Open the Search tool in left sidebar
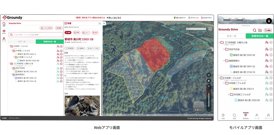This screenshot has height=135, width=274. pyautogui.click(x=4, y=24)
